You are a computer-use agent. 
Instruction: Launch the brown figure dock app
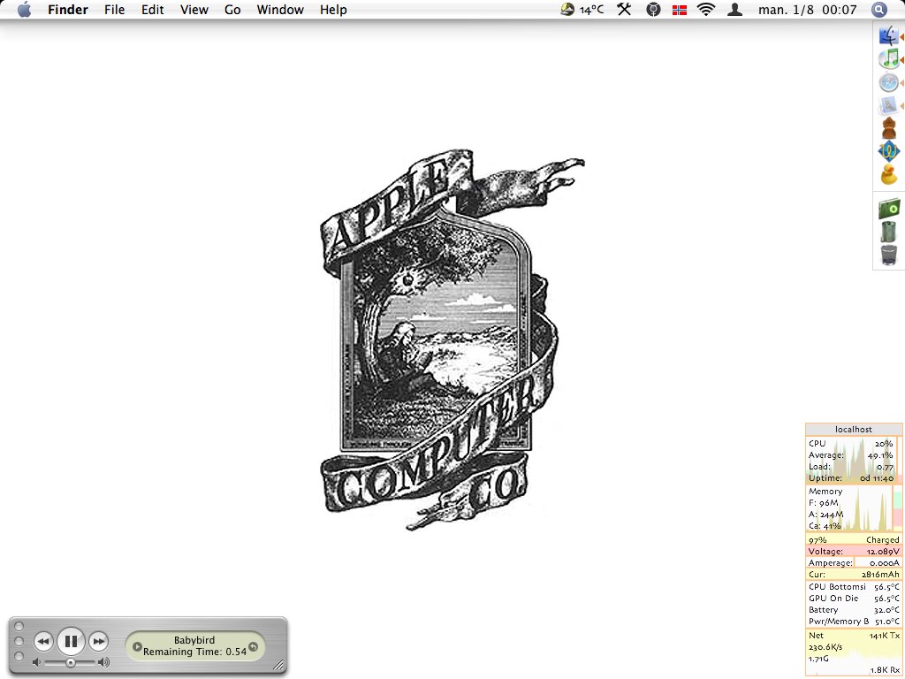click(x=889, y=127)
